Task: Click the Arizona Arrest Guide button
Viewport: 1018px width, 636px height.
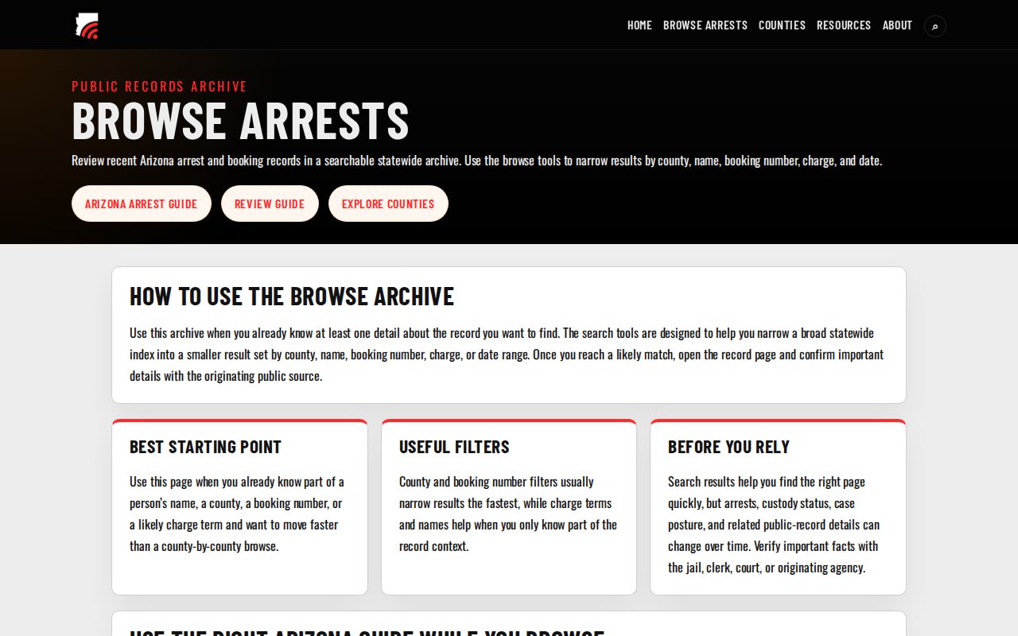Action: [142, 204]
